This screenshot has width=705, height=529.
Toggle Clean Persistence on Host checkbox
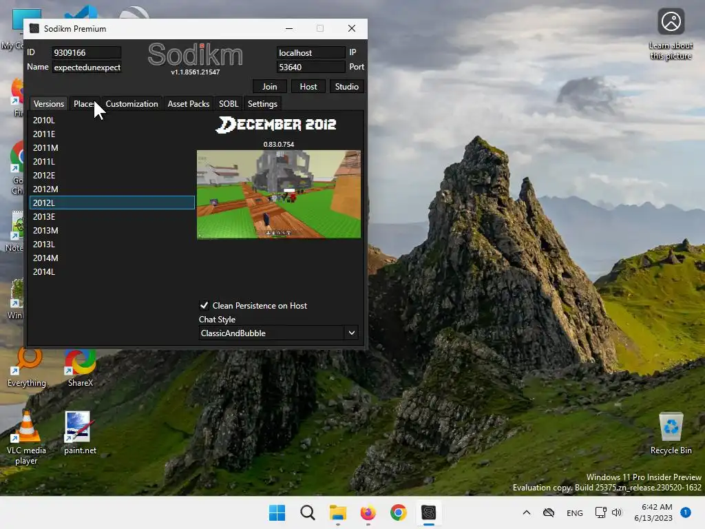click(x=204, y=305)
